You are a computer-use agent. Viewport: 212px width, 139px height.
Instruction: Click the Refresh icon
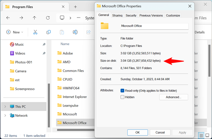coord(48,18)
